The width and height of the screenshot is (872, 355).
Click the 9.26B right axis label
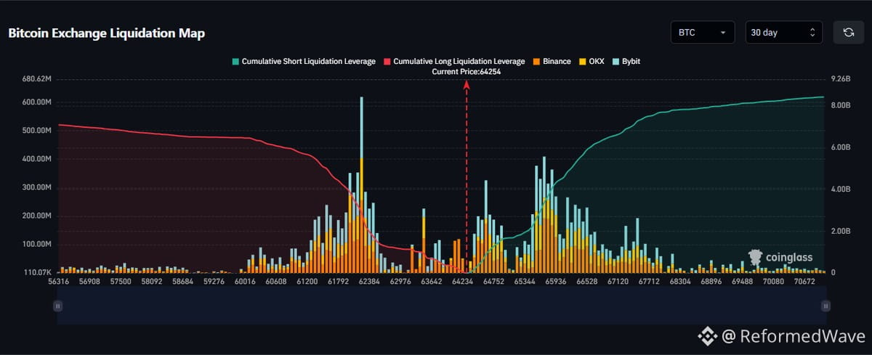click(x=840, y=78)
